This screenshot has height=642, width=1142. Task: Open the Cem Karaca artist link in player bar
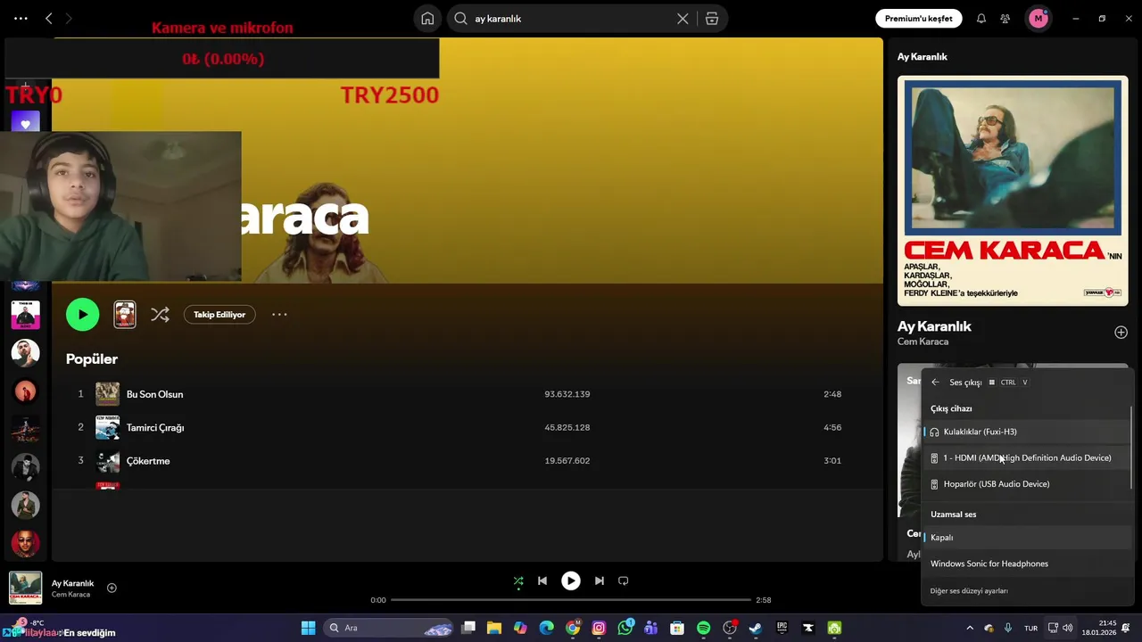[x=70, y=595]
